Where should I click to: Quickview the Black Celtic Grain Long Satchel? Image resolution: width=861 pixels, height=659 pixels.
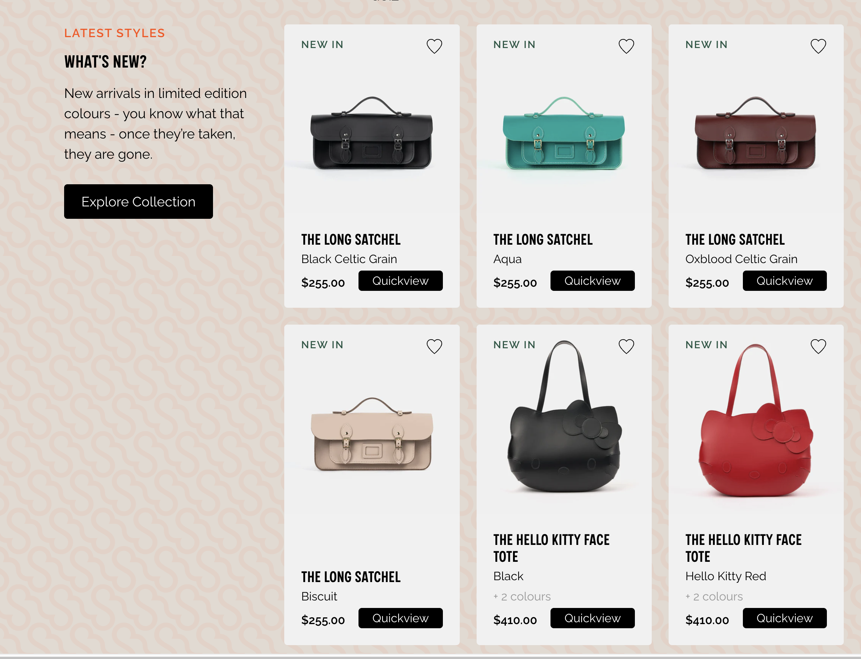(400, 280)
